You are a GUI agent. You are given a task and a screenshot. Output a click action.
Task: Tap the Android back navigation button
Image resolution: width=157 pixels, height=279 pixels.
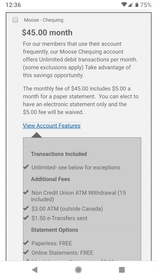pos(35,270)
